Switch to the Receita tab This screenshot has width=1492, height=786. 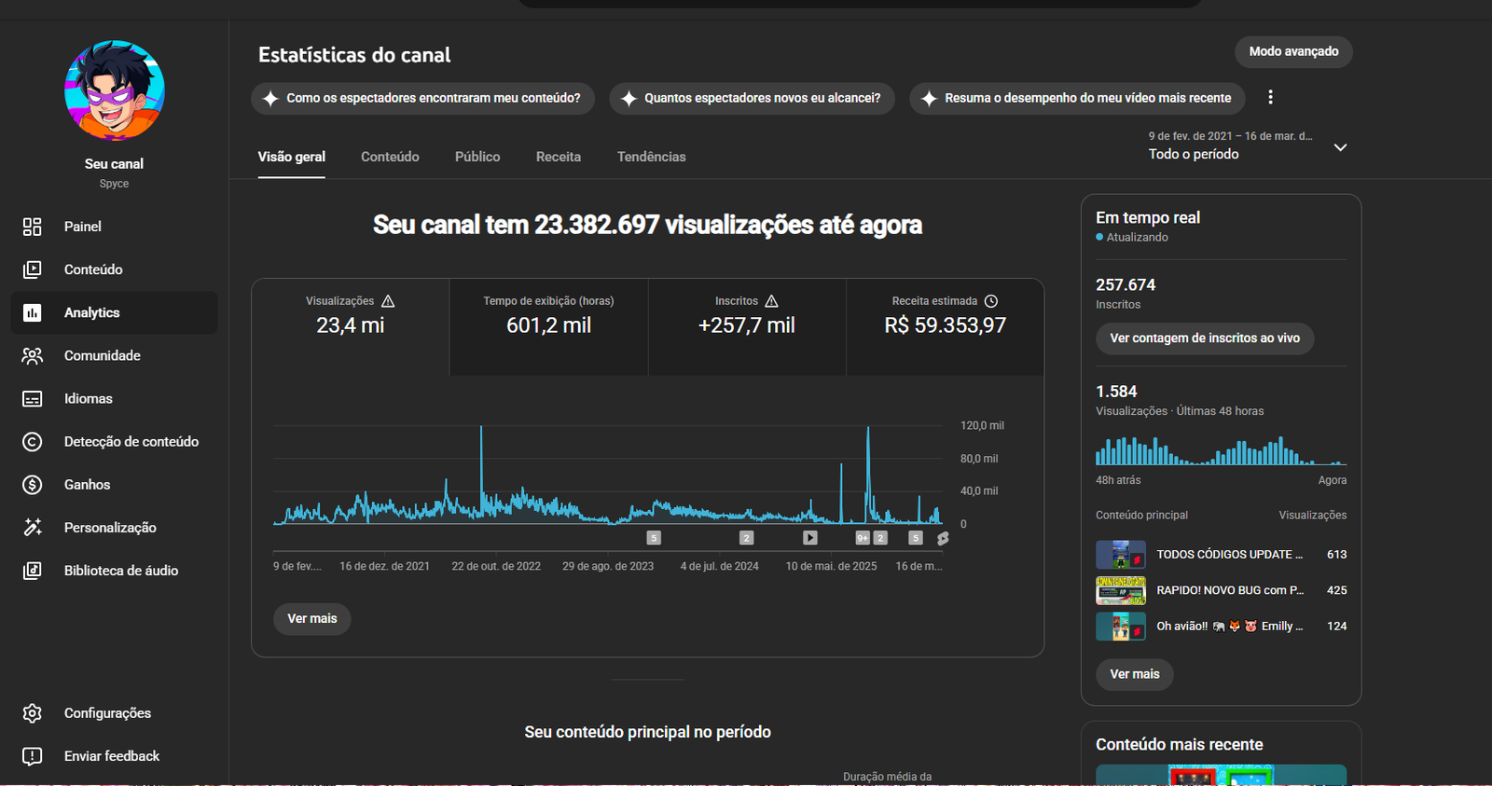click(559, 157)
